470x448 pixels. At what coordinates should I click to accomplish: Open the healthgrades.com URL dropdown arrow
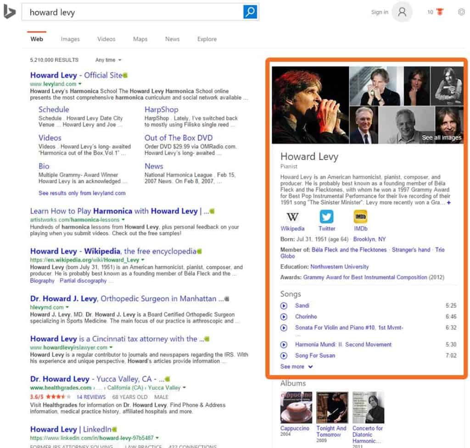tap(184, 388)
